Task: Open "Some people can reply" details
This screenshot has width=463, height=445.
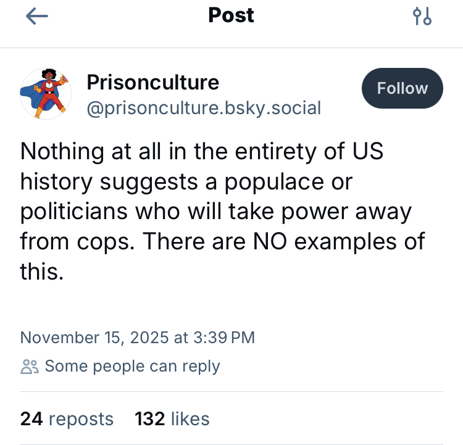Action: [132, 366]
